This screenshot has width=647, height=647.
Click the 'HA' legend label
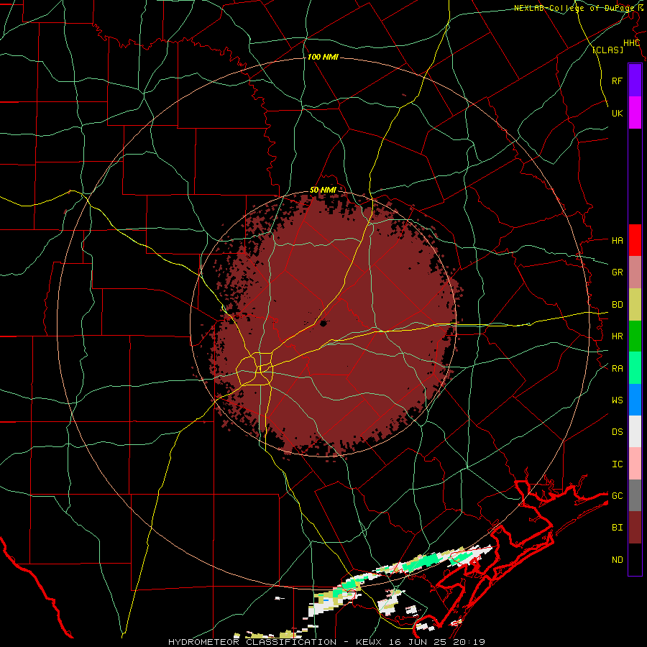617,241
